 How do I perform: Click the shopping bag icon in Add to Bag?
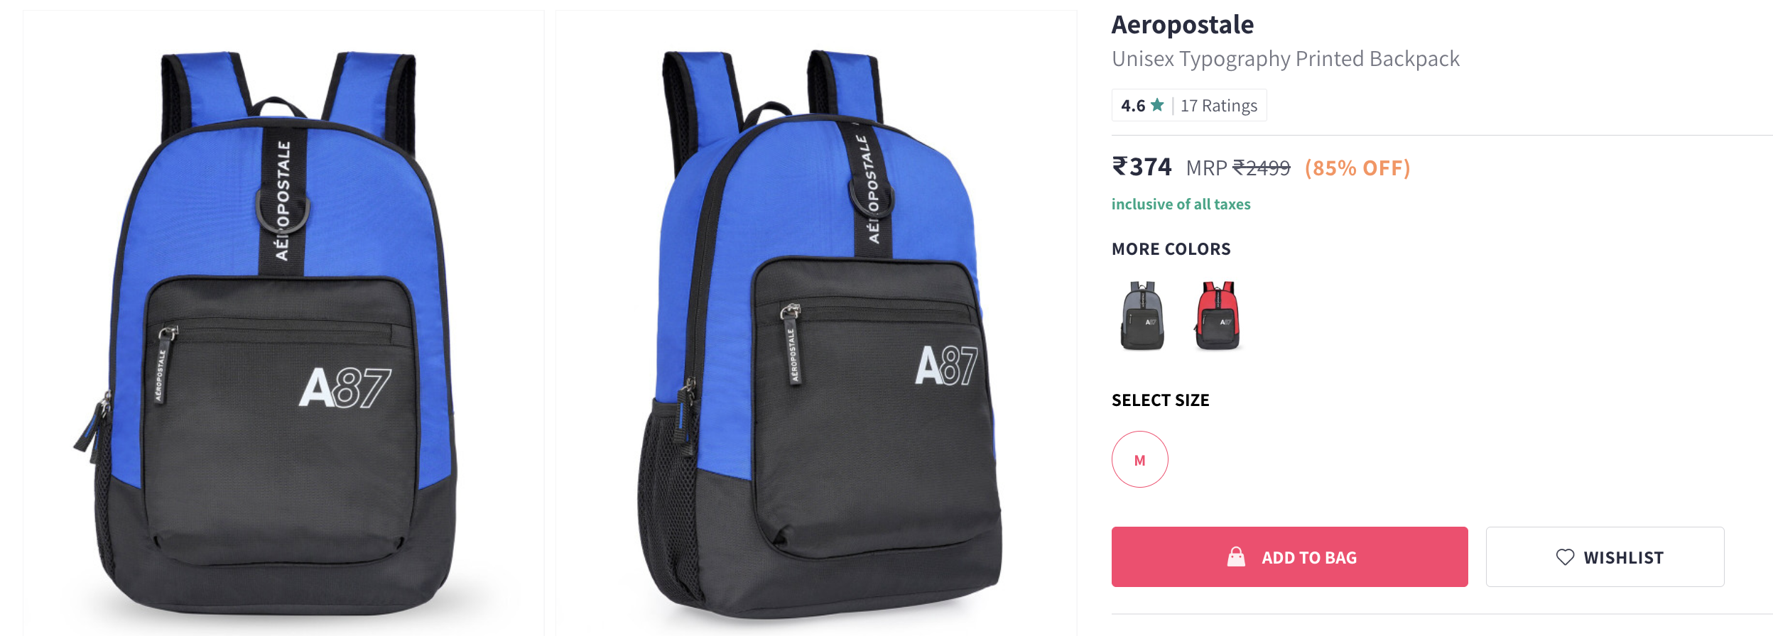(1236, 557)
